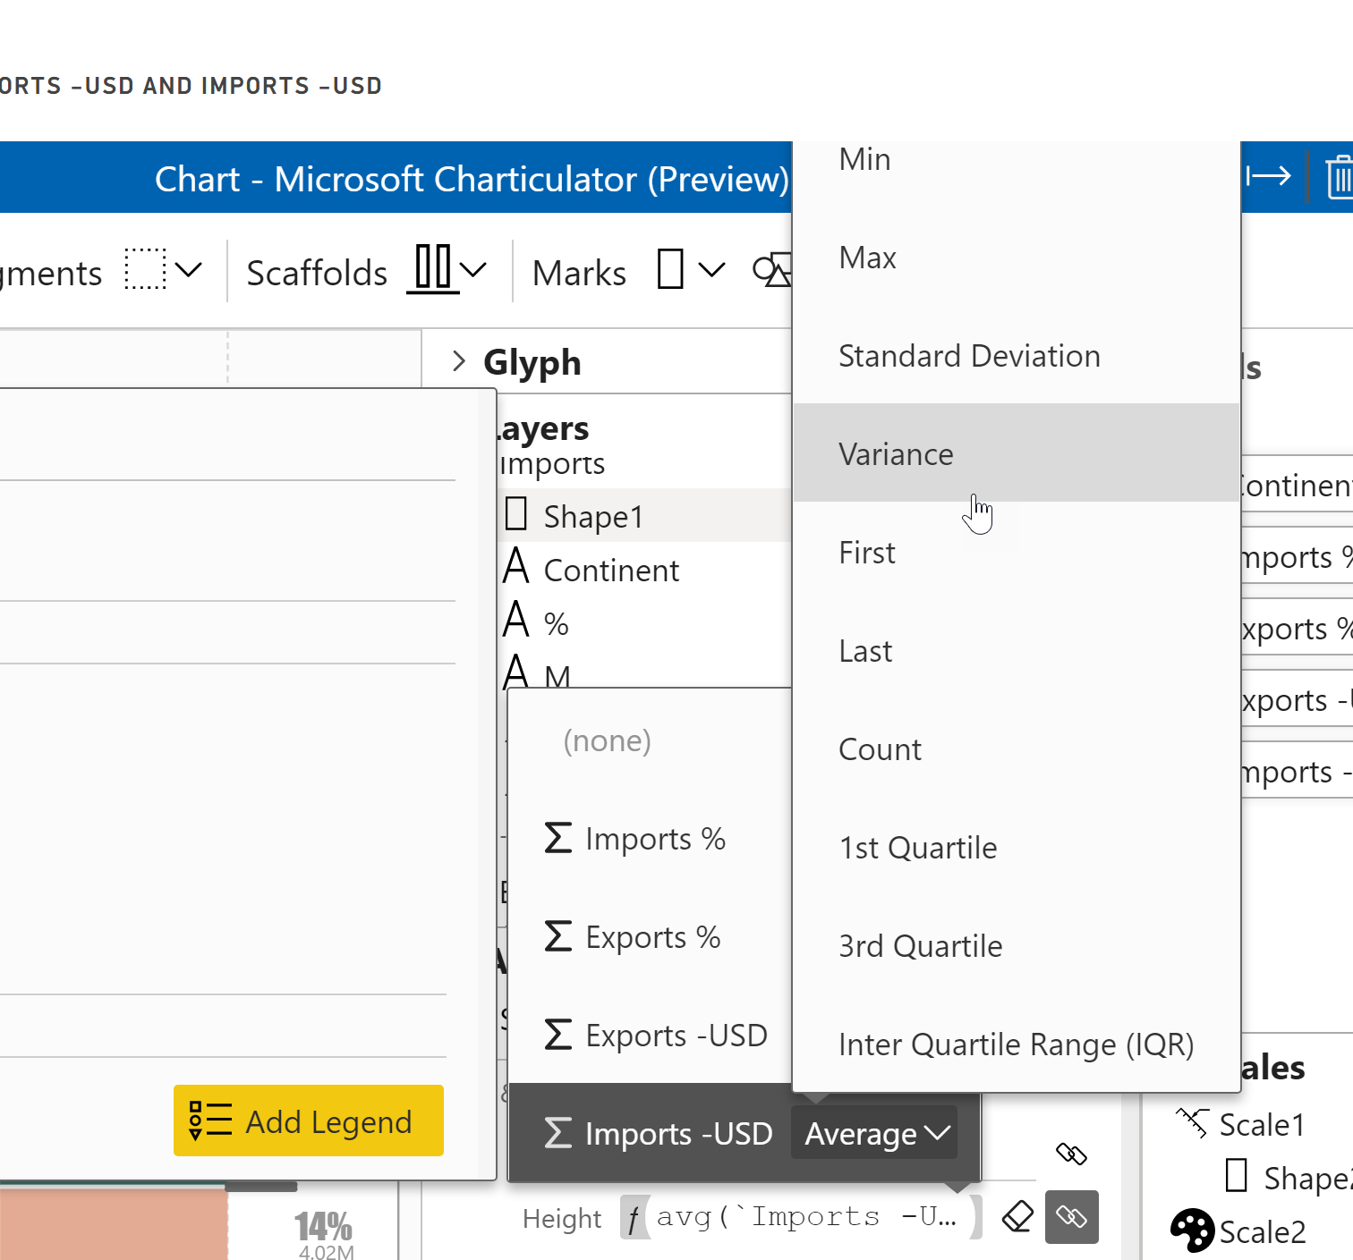
Task: Toggle the data link binding beside the eraser
Action: coord(1071,1216)
